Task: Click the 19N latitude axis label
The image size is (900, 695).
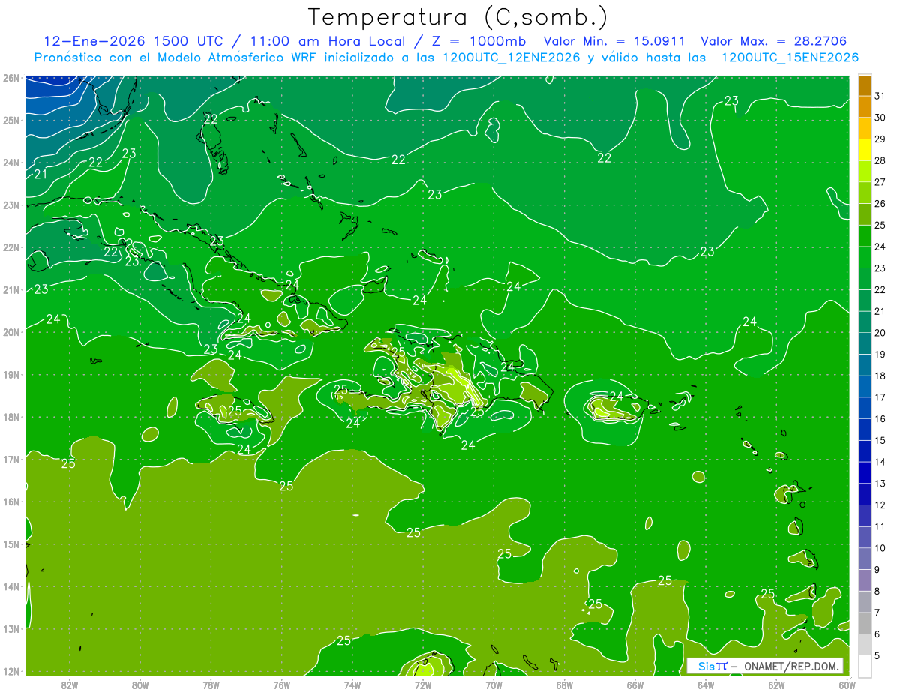Action: point(10,374)
